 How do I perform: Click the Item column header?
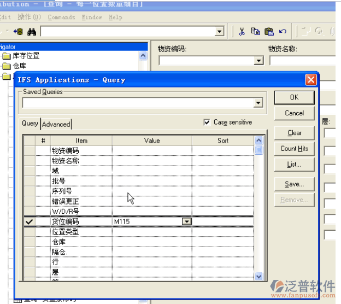click(x=81, y=141)
